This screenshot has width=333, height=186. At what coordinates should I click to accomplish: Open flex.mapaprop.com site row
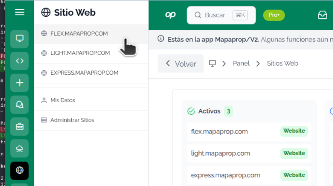[x=249, y=131]
